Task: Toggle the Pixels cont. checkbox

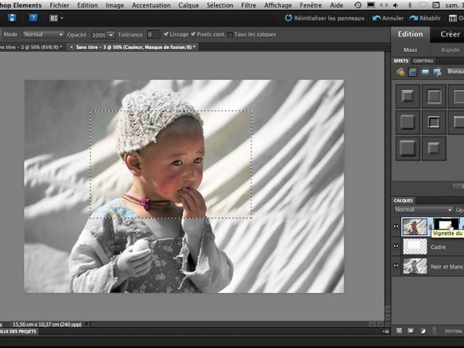Action: pos(193,34)
